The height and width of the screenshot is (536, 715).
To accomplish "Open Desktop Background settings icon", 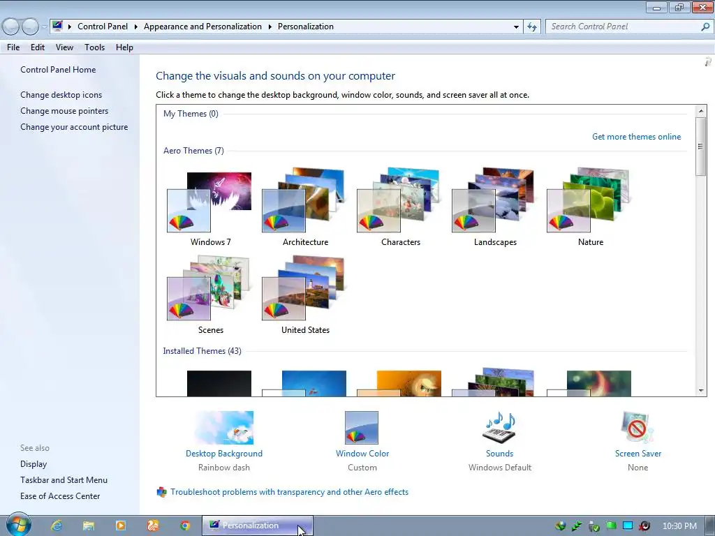I will click(224, 428).
